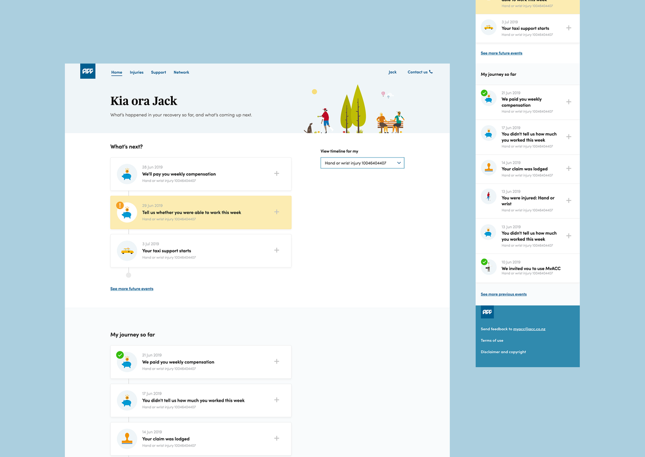Click the taxi icon on taxi support event
The height and width of the screenshot is (457, 645).
click(127, 251)
